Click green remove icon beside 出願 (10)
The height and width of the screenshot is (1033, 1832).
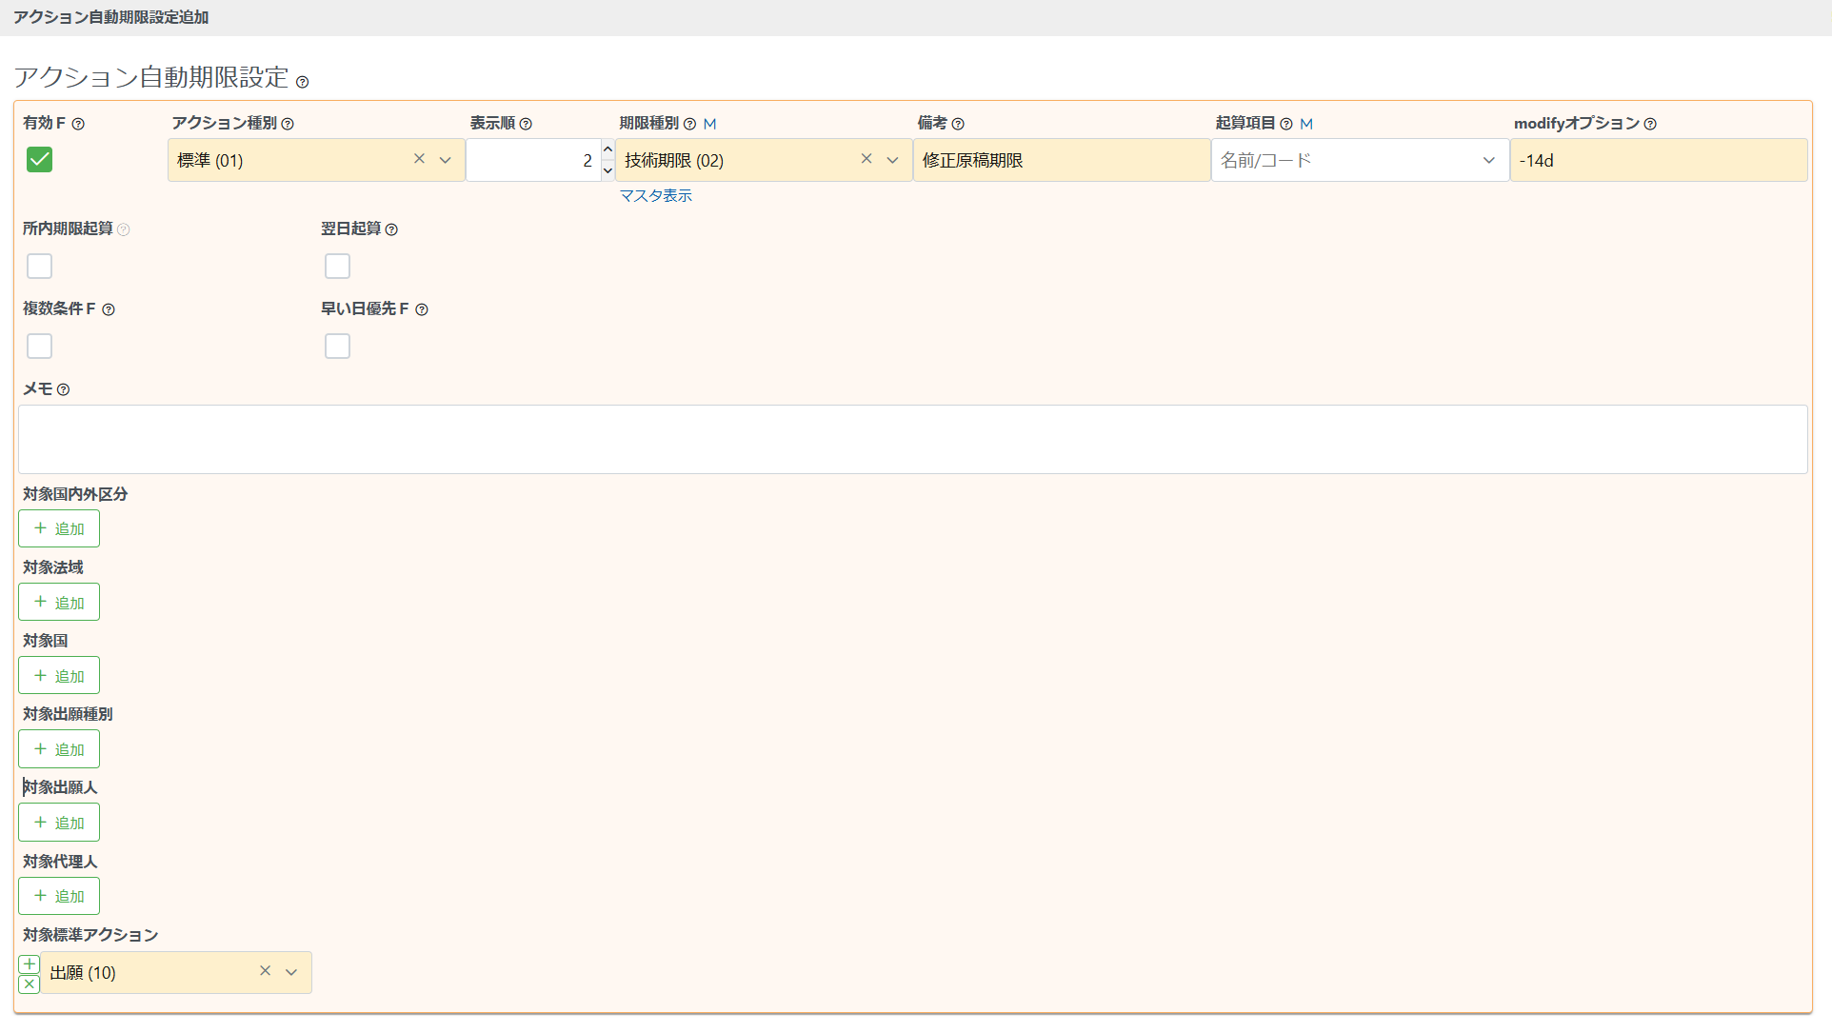coord(30,983)
